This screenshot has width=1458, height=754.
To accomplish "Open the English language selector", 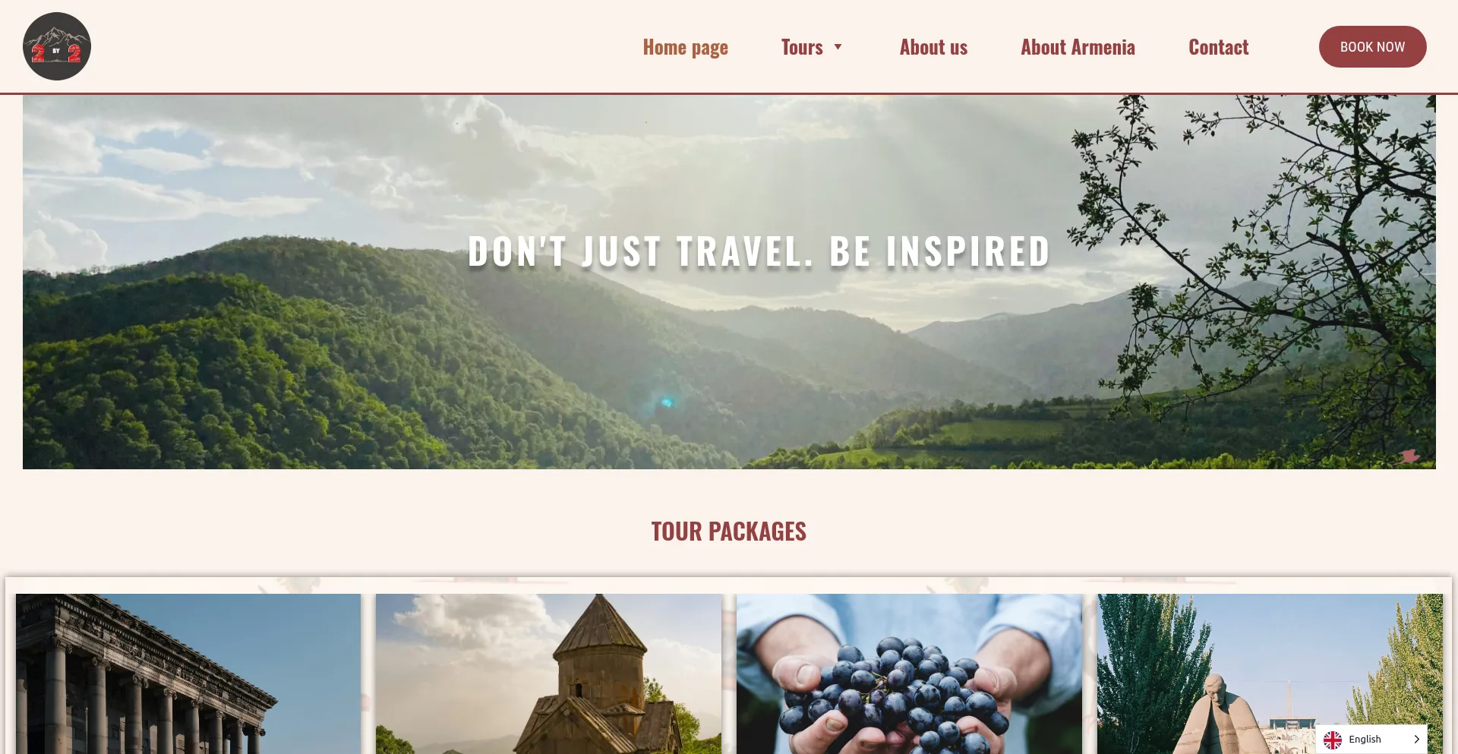I will [1371, 740].
